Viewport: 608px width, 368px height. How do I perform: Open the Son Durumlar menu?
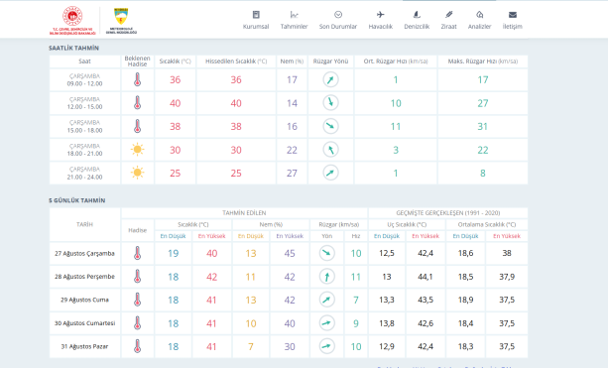[x=338, y=20]
